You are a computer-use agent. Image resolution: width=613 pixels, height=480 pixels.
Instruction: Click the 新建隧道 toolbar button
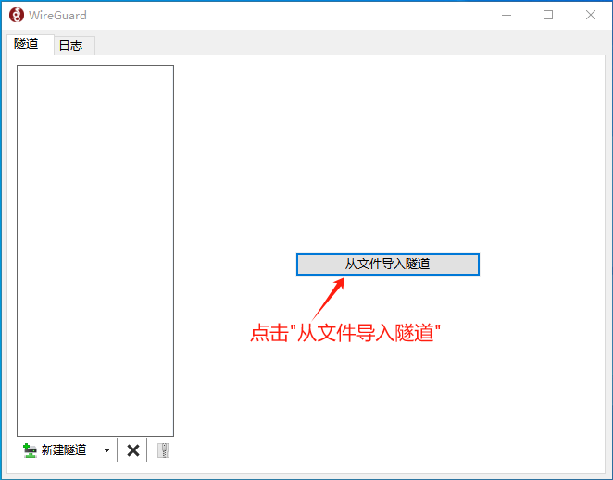coord(56,450)
